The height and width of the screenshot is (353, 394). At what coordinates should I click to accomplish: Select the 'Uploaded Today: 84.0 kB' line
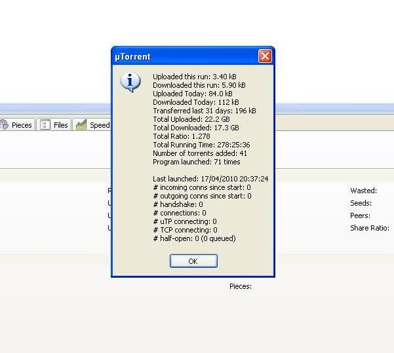193,94
